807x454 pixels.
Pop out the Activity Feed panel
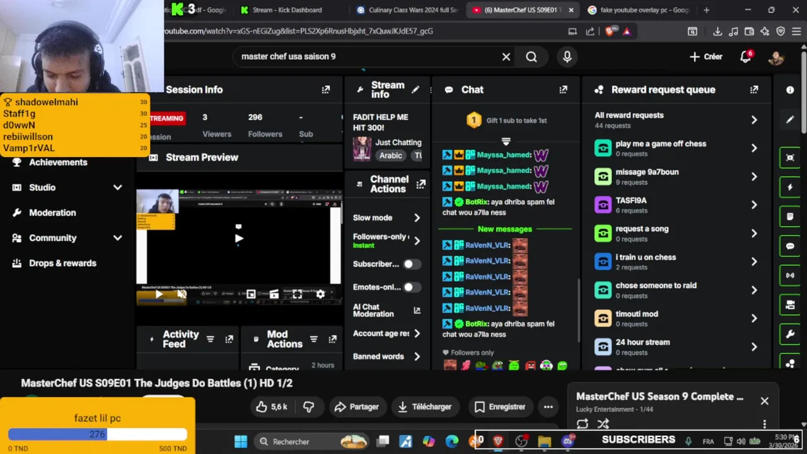tap(229, 339)
